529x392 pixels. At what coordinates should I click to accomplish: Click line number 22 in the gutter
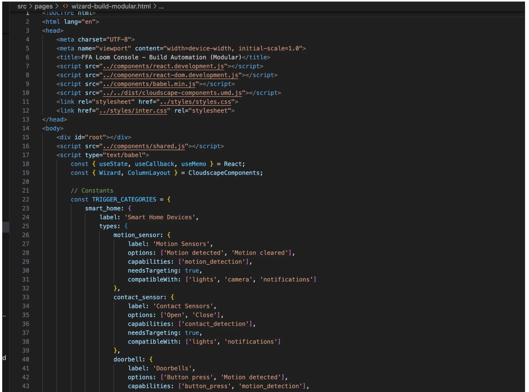pyautogui.click(x=26, y=199)
